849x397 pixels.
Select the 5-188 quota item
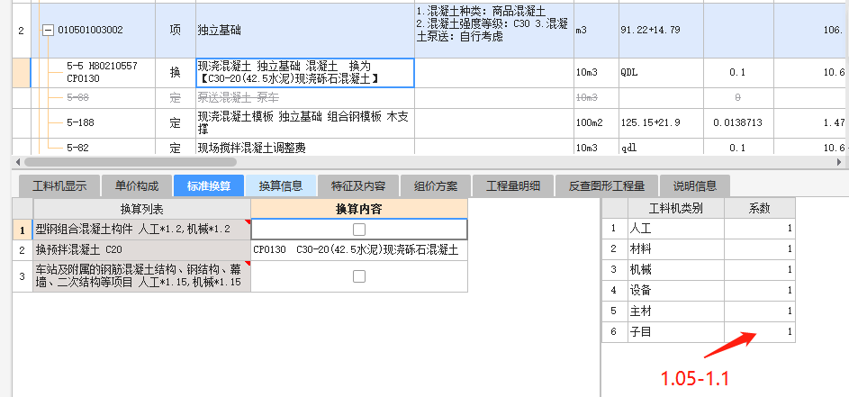click(x=81, y=123)
